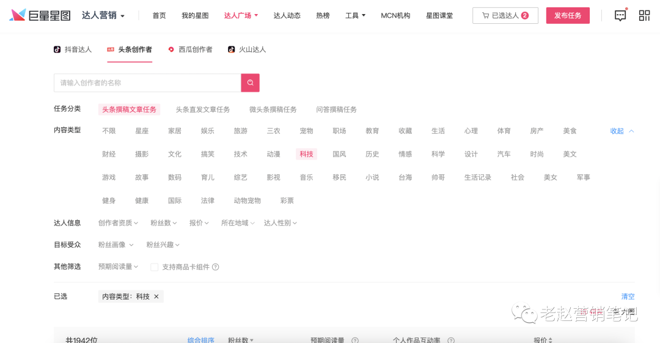Select 生活记录 content type

pos(478,177)
